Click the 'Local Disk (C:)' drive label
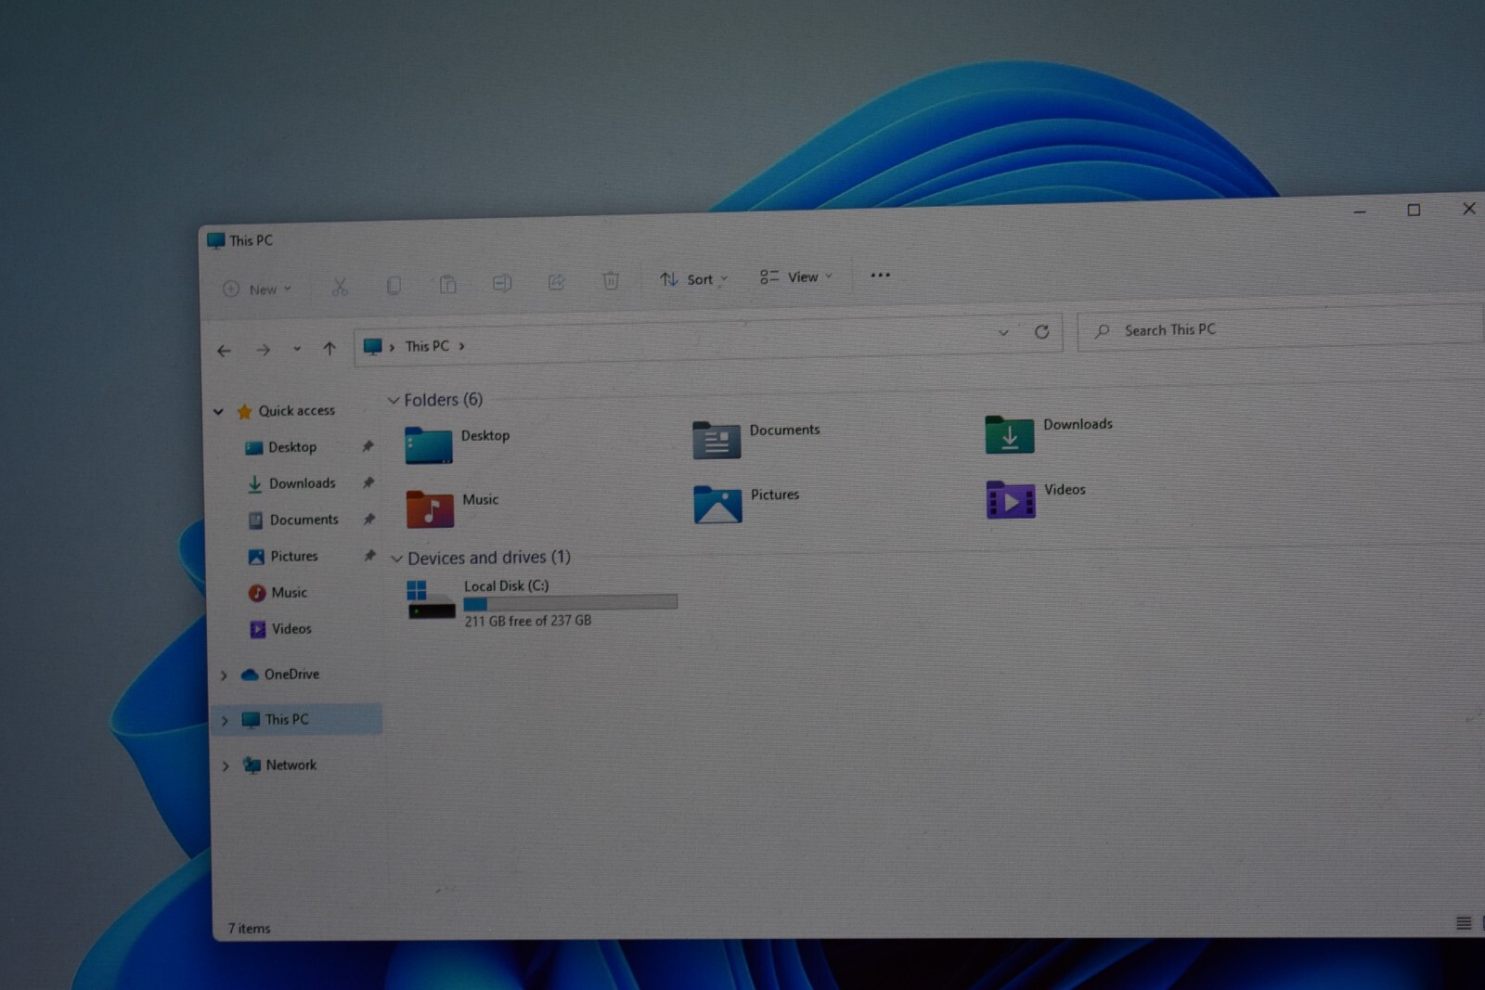1485x990 pixels. tap(507, 585)
